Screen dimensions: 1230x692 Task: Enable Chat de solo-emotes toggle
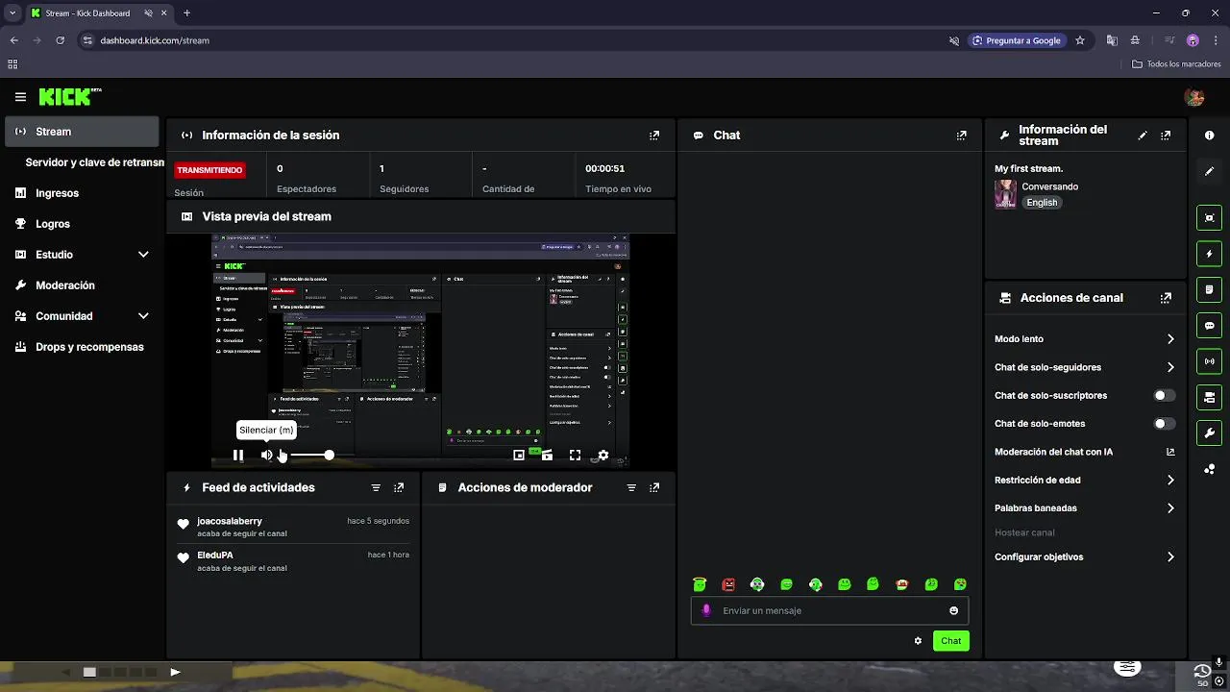[x=1164, y=424]
